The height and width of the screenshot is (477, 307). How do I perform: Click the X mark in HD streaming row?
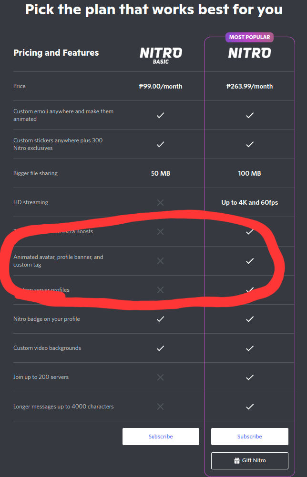[161, 202]
